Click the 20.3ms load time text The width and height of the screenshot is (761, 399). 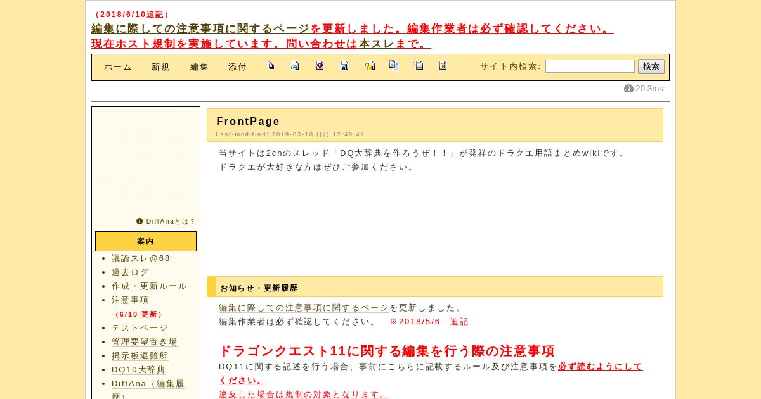(x=649, y=88)
